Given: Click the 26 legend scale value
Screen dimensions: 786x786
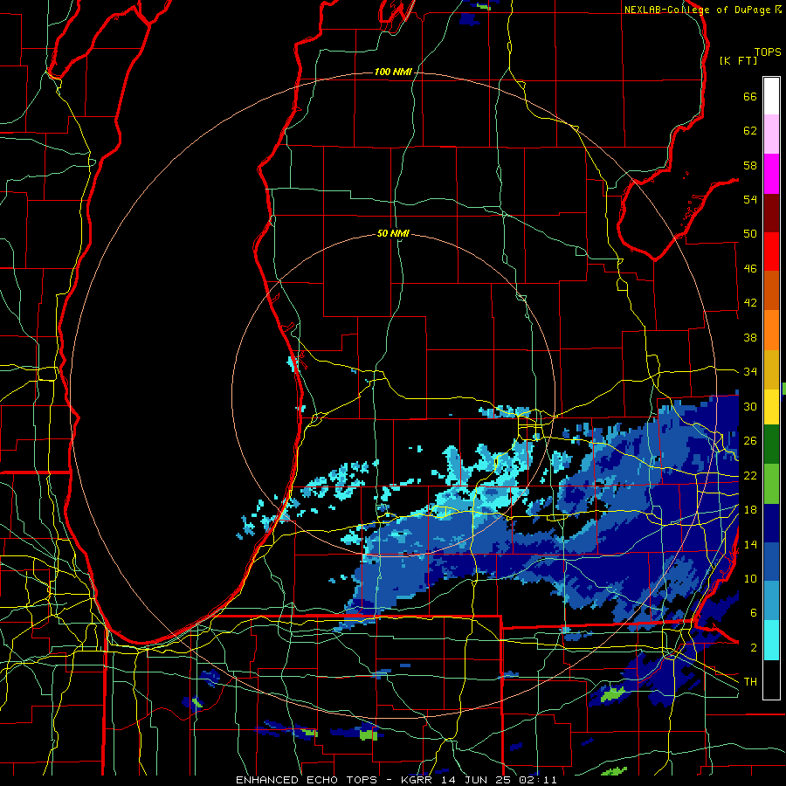Looking at the screenshot, I should click(750, 441).
